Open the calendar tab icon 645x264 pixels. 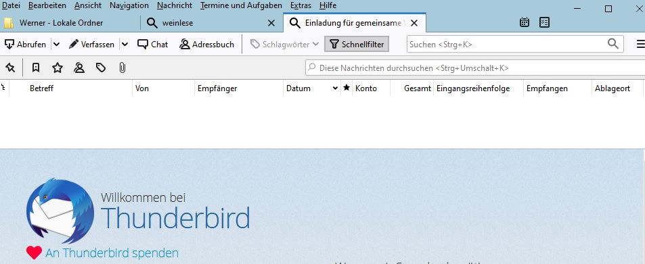(525, 22)
